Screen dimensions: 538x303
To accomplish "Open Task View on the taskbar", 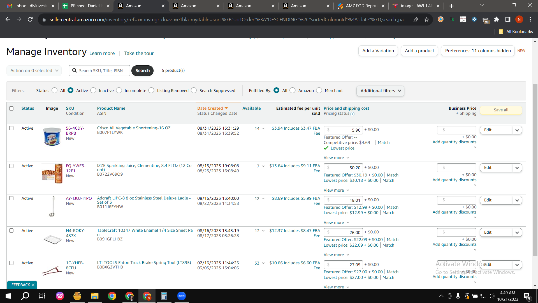I will (x=42, y=296).
